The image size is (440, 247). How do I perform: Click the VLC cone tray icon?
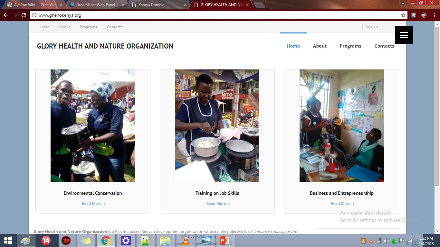(x=371, y=241)
